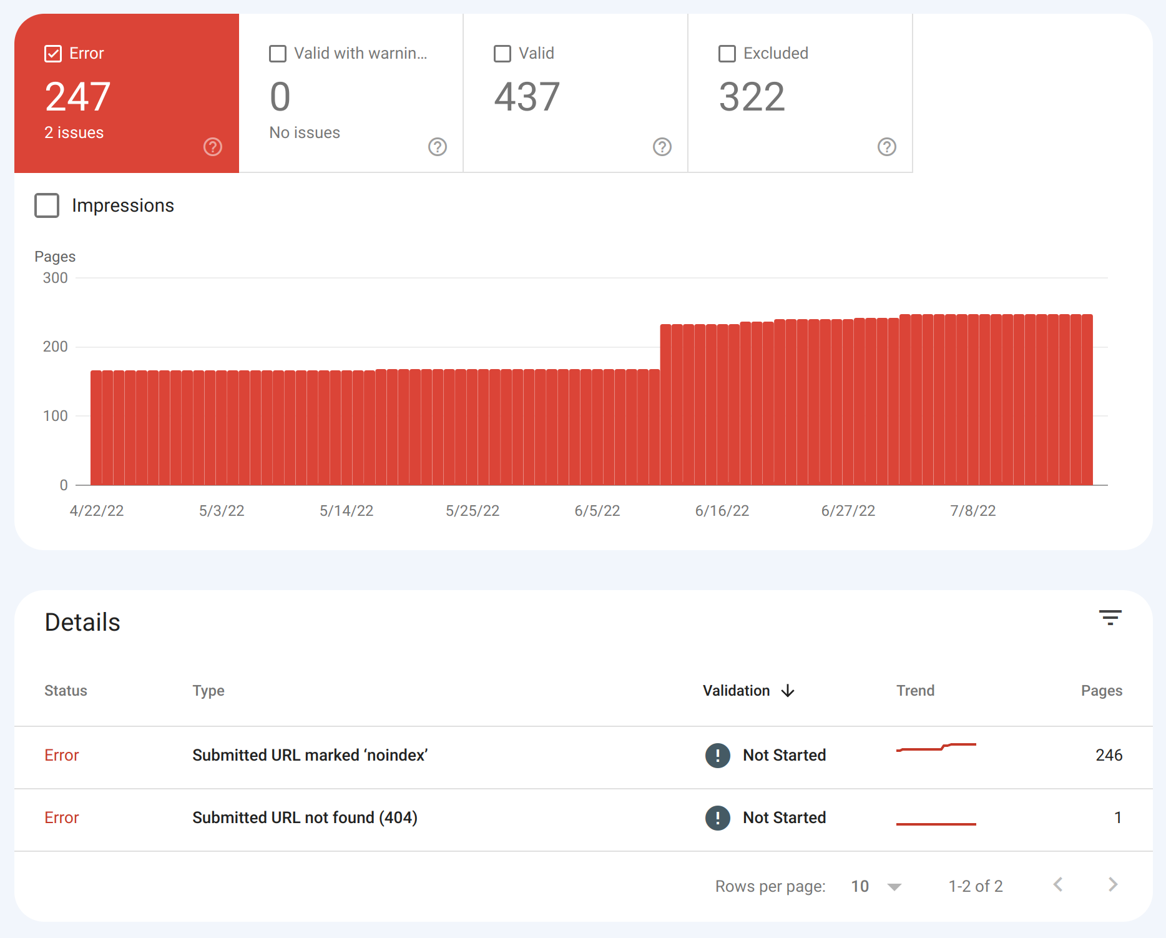1166x938 pixels.
Task: Check the Excluded checkbox
Action: (727, 54)
